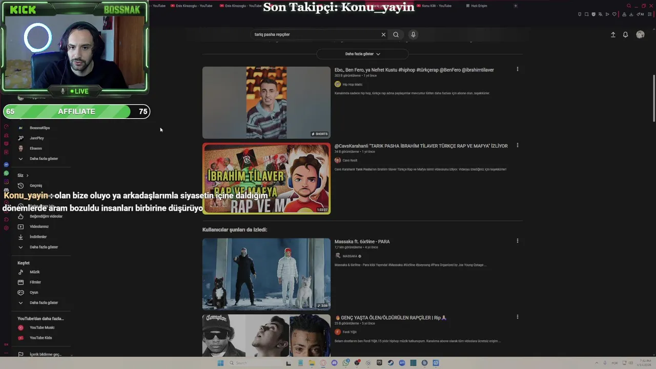Open the Siz section chevron

coord(27,175)
